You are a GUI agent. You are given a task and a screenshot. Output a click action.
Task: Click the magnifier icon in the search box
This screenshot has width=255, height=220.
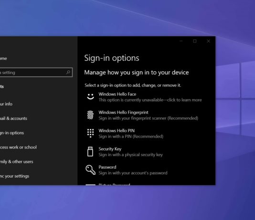click(68, 72)
